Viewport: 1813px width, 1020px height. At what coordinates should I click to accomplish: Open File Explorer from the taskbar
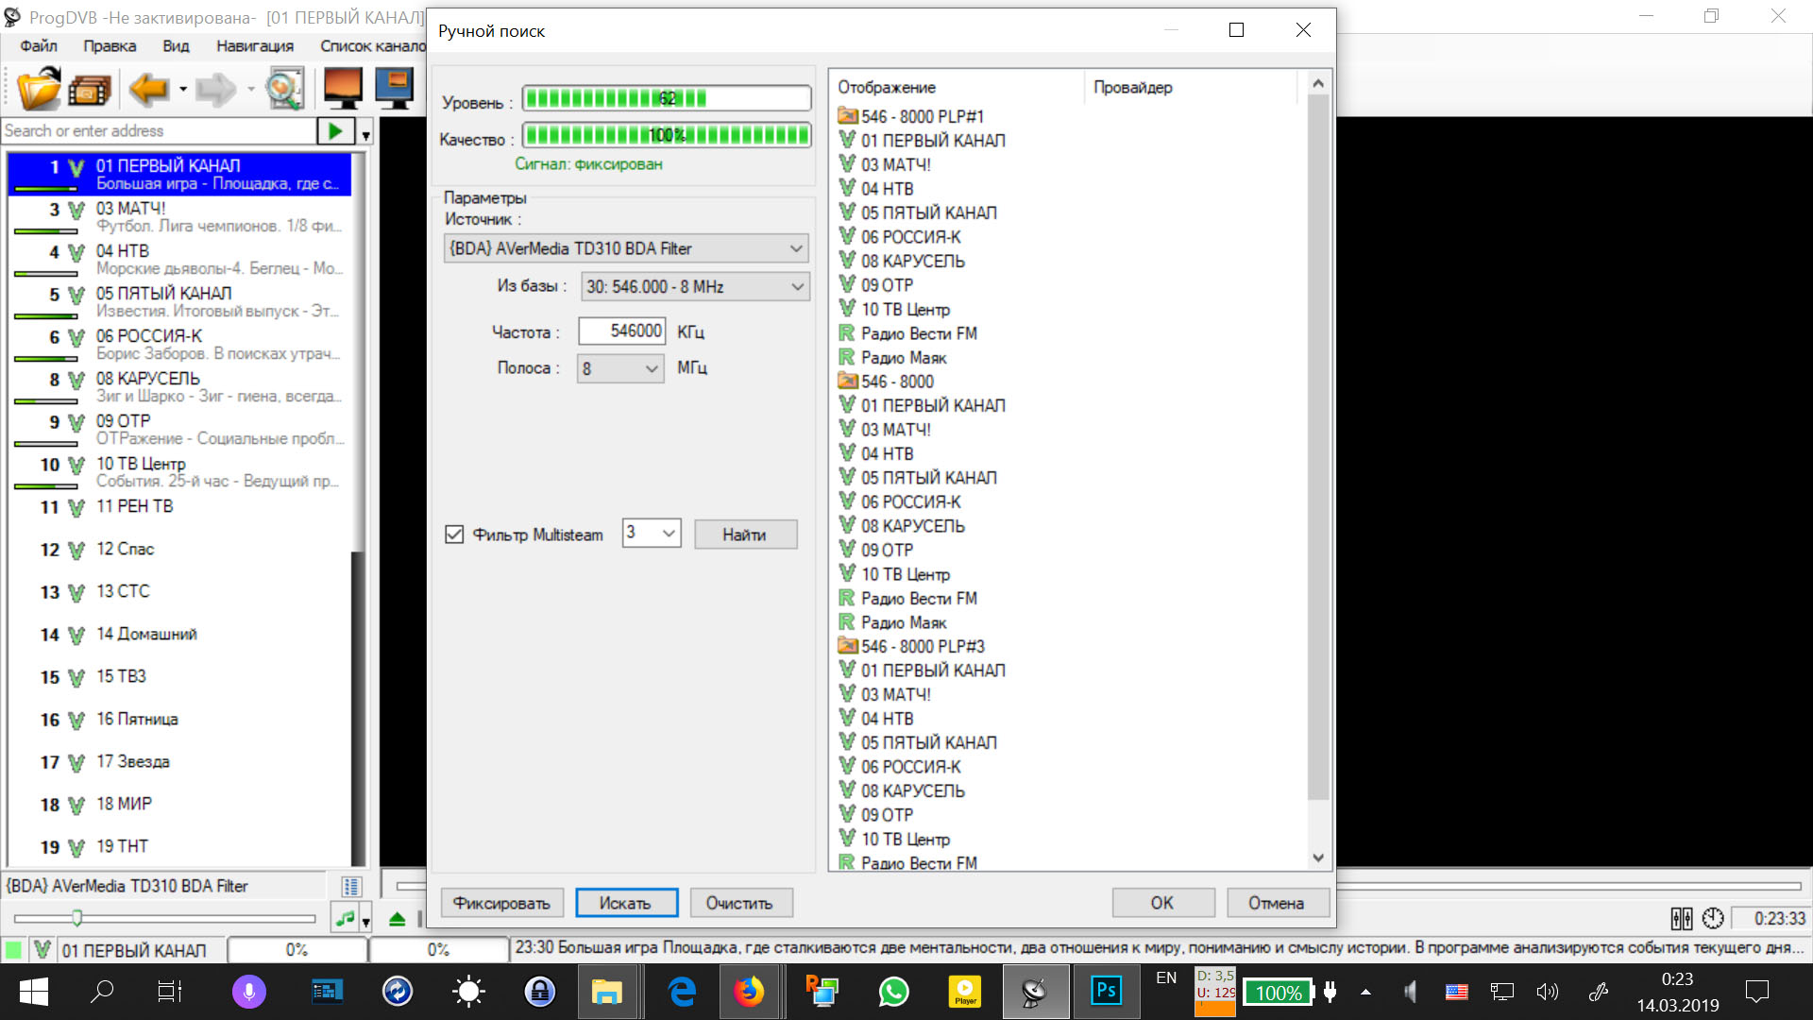pos(607,992)
